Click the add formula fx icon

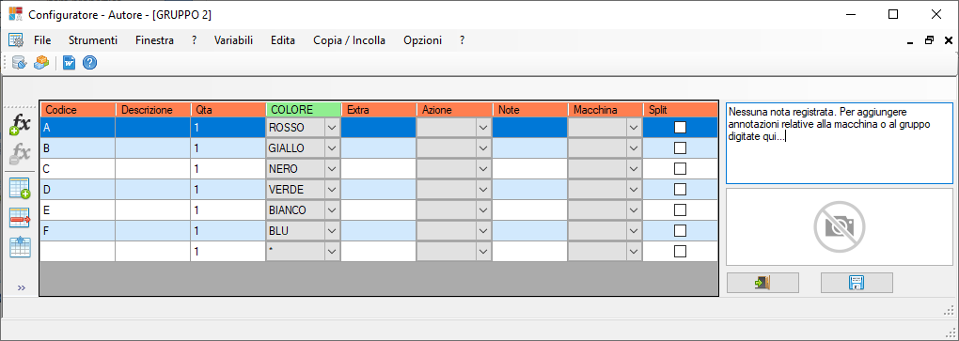(20, 125)
